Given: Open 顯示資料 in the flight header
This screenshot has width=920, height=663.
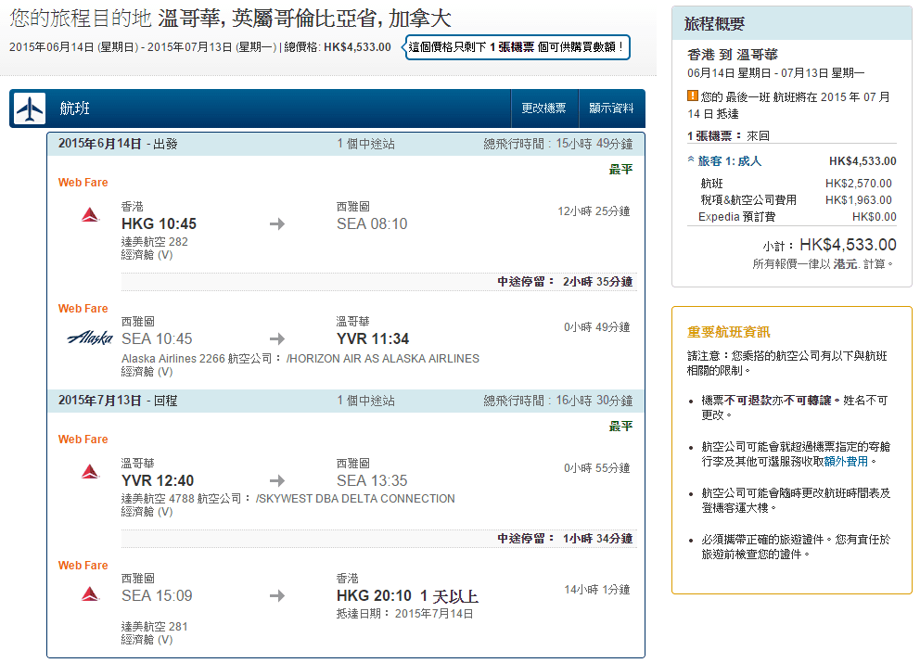Looking at the screenshot, I should (x=611, y=108).
